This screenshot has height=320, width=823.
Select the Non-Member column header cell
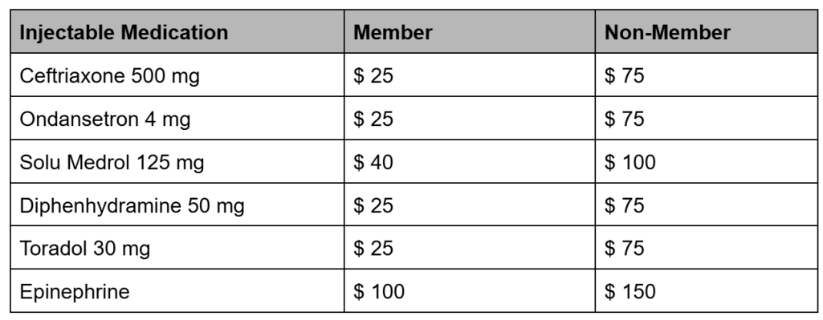pos(707,31)
